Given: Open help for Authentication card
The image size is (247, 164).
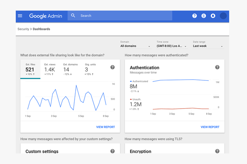Looking at the screenshot, I should 217,67.
